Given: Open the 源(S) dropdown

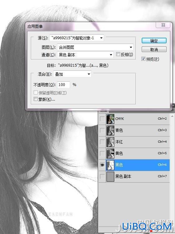Looking at the screenshot, I should pos(77,38).
